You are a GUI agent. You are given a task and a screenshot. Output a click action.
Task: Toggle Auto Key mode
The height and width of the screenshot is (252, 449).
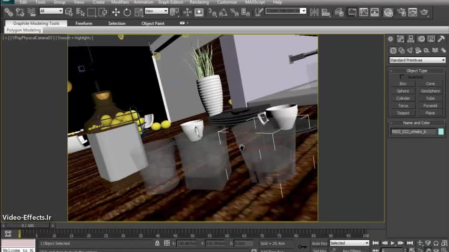319,244
